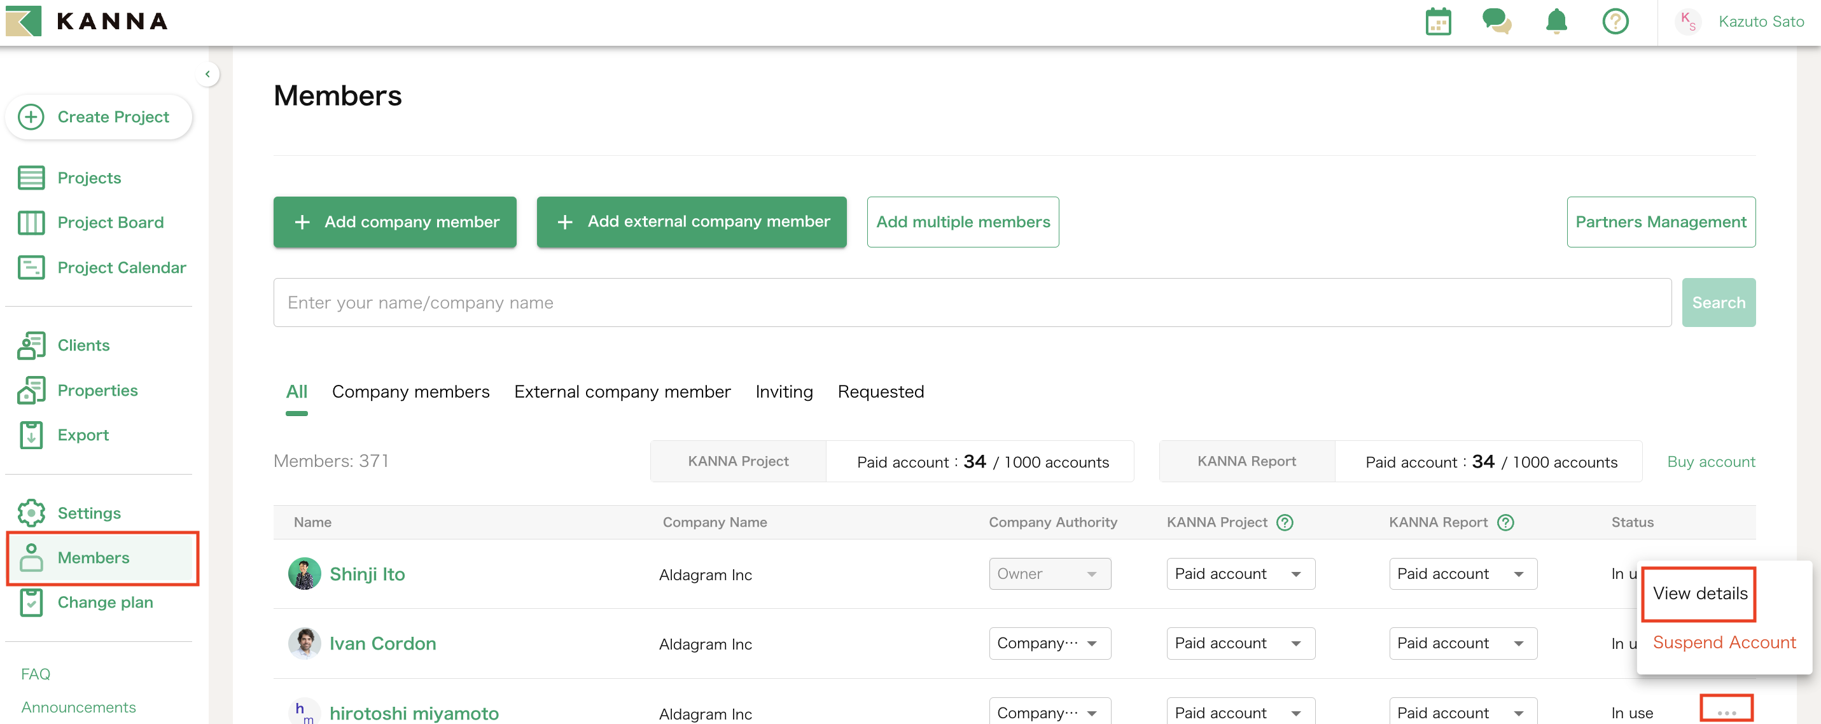Switch to the Inviting tab
This screenshot has height=724, width=1821.
[x=783, y=392]
